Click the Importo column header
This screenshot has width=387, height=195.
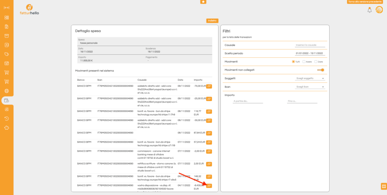tap(198, 80)
